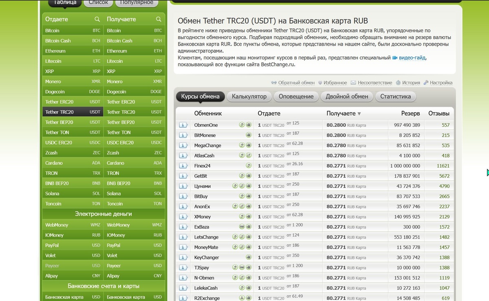Click the reviews count 11621 for Finex24
Viewport: 489px width, 301px height.
pyautogui.click(x=443, y=166)
